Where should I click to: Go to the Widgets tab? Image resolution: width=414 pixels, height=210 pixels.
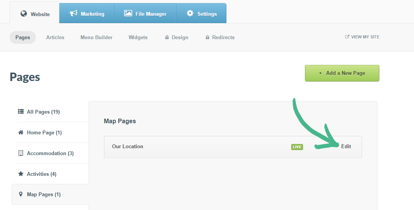click(x=138, y=37)
